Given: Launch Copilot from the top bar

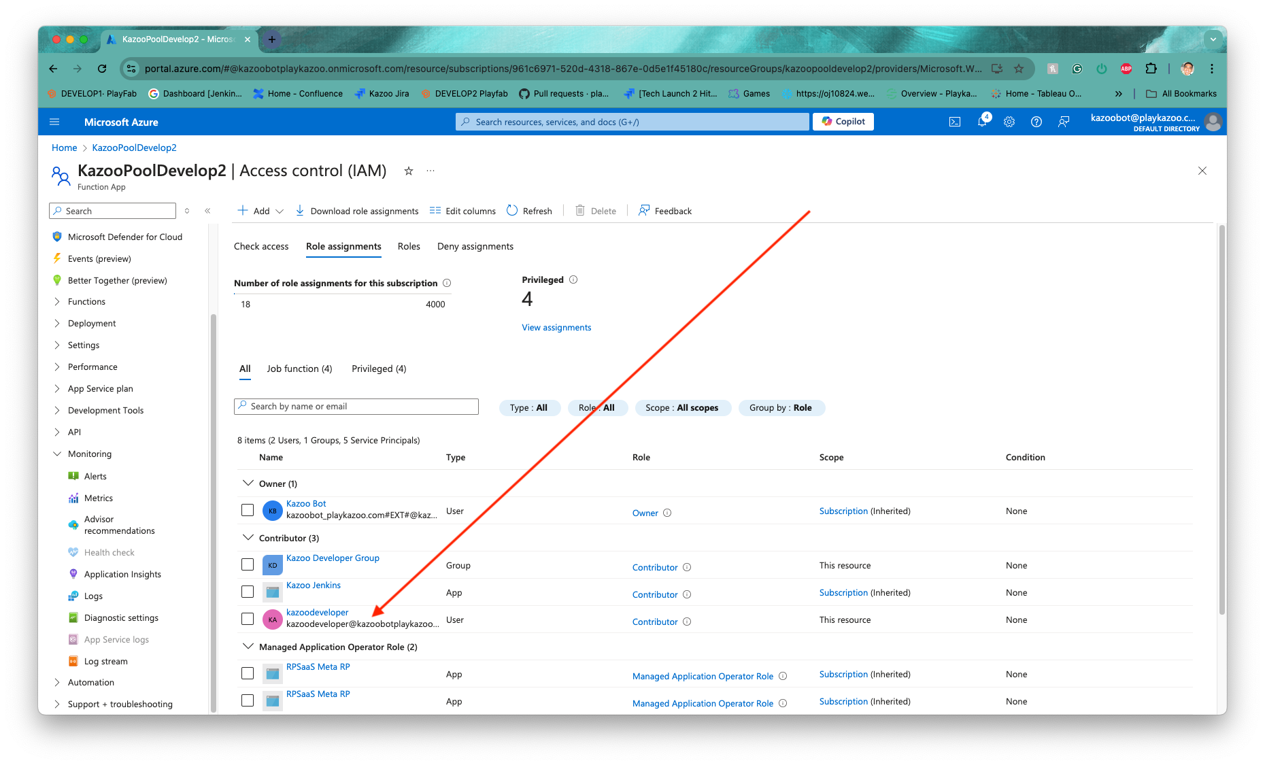Looking at the screenshot, I should [843, 121].
